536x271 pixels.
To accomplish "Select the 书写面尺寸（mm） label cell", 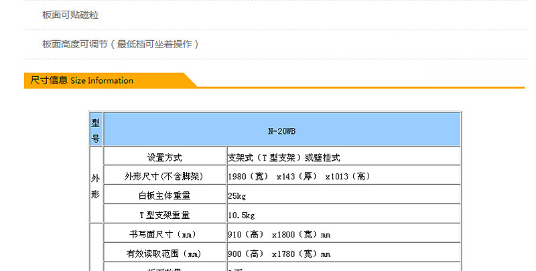I will click(x=164, y=235).
